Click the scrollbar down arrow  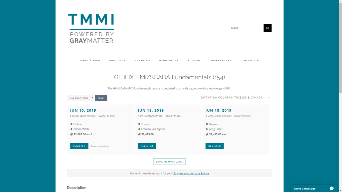340,190
